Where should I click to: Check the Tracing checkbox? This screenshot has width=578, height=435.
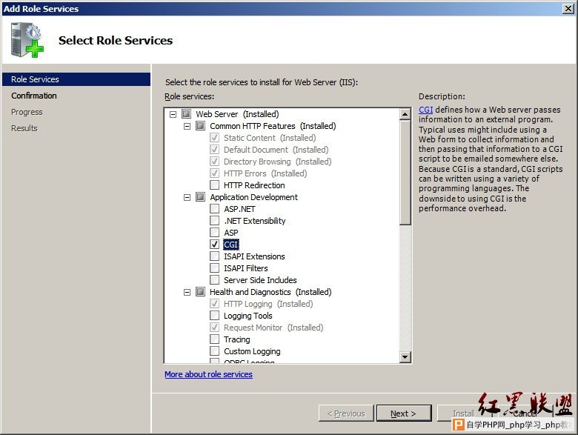[215, 339]
